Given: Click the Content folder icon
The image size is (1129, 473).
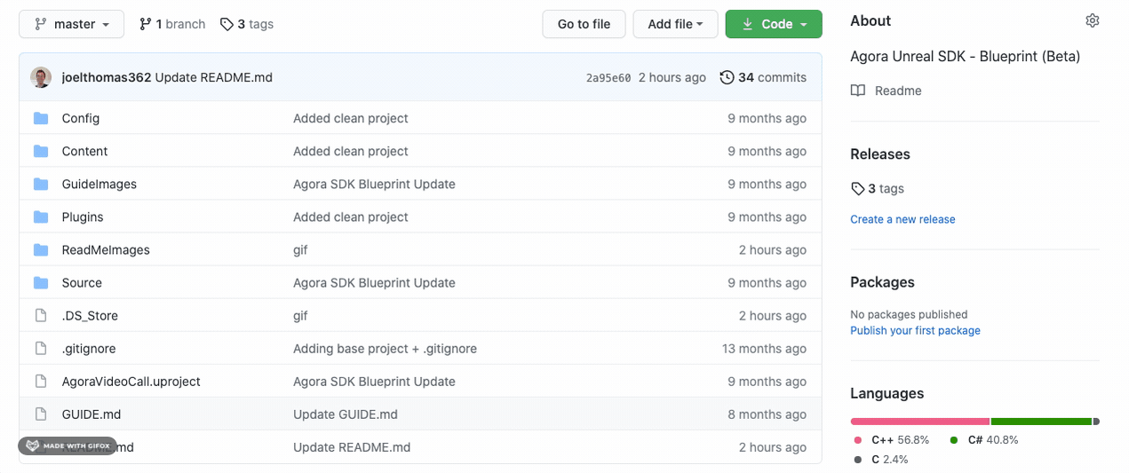Looking at the screenshot, I should [41, 151].
